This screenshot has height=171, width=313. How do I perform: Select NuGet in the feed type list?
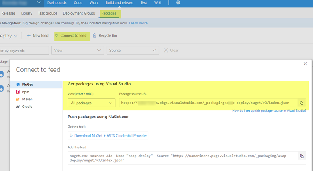pyautogui.click(x=36, y=85)
